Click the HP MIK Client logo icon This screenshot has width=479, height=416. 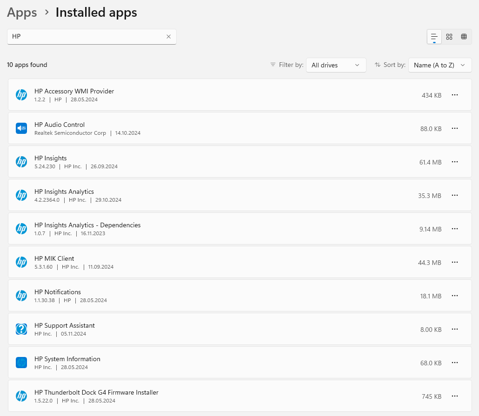point(21,262)
